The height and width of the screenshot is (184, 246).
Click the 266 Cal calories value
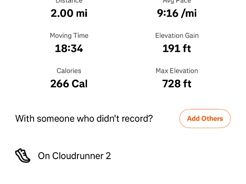coord(69,84)
